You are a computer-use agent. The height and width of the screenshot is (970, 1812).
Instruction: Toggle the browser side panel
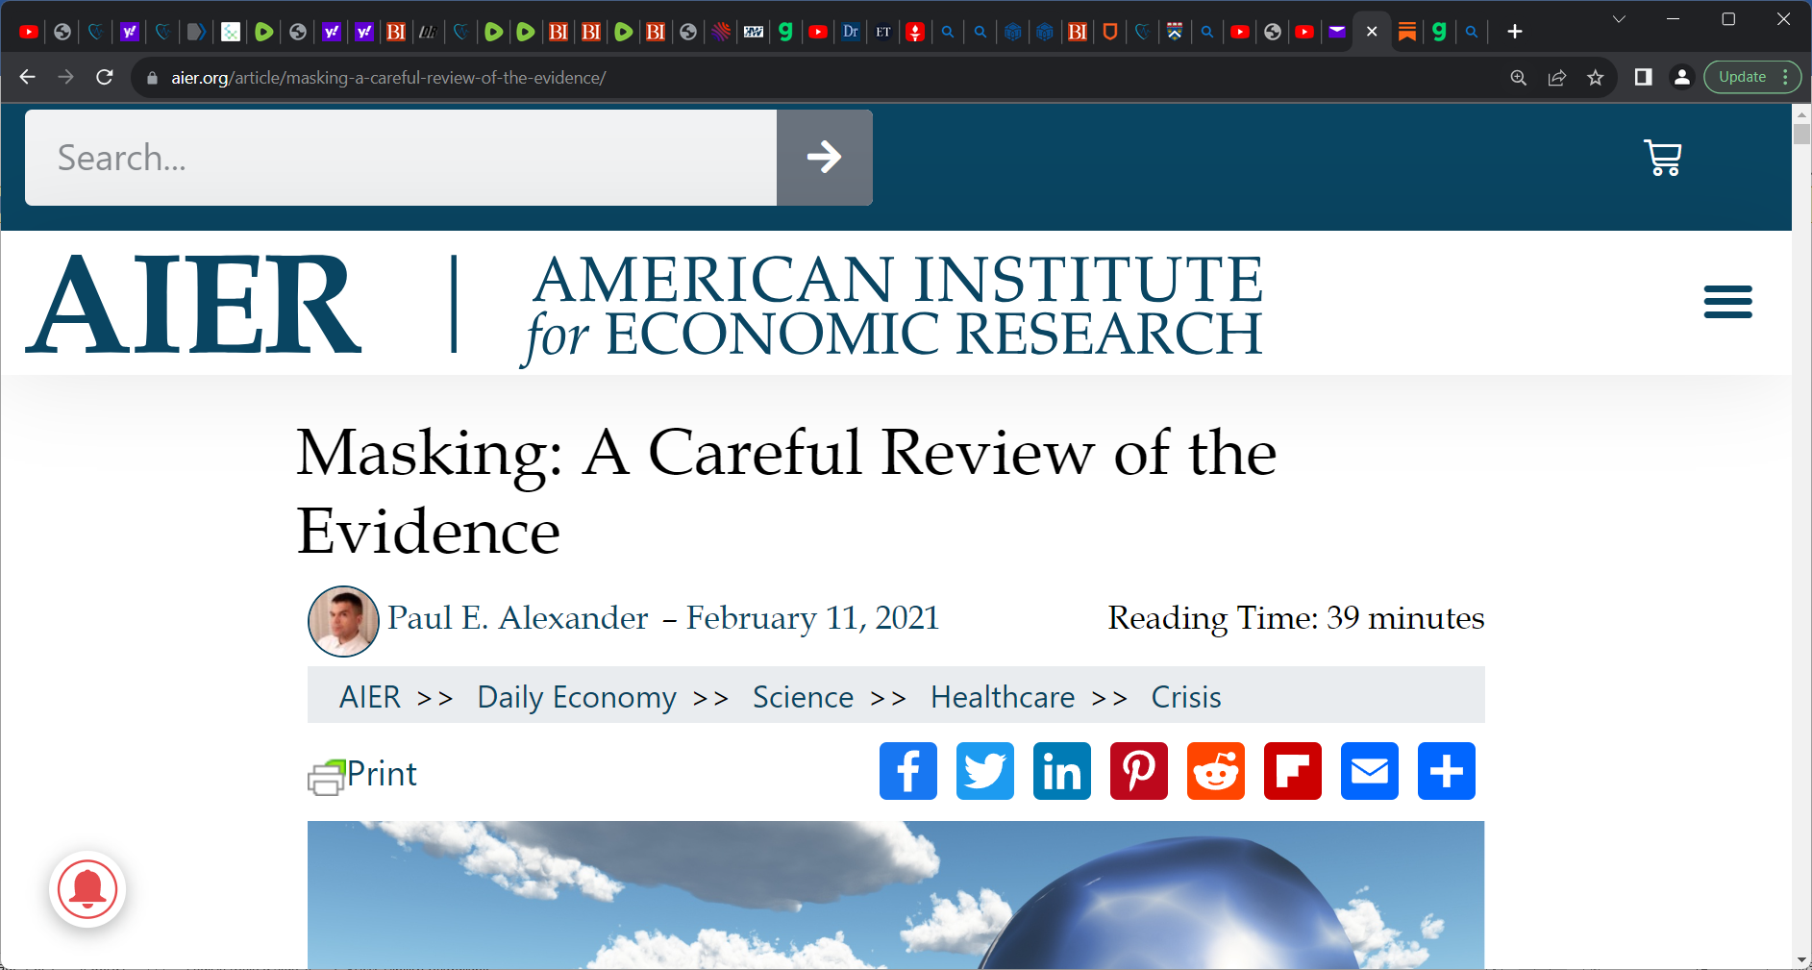pyautogui.click(x=1643, y=77)
